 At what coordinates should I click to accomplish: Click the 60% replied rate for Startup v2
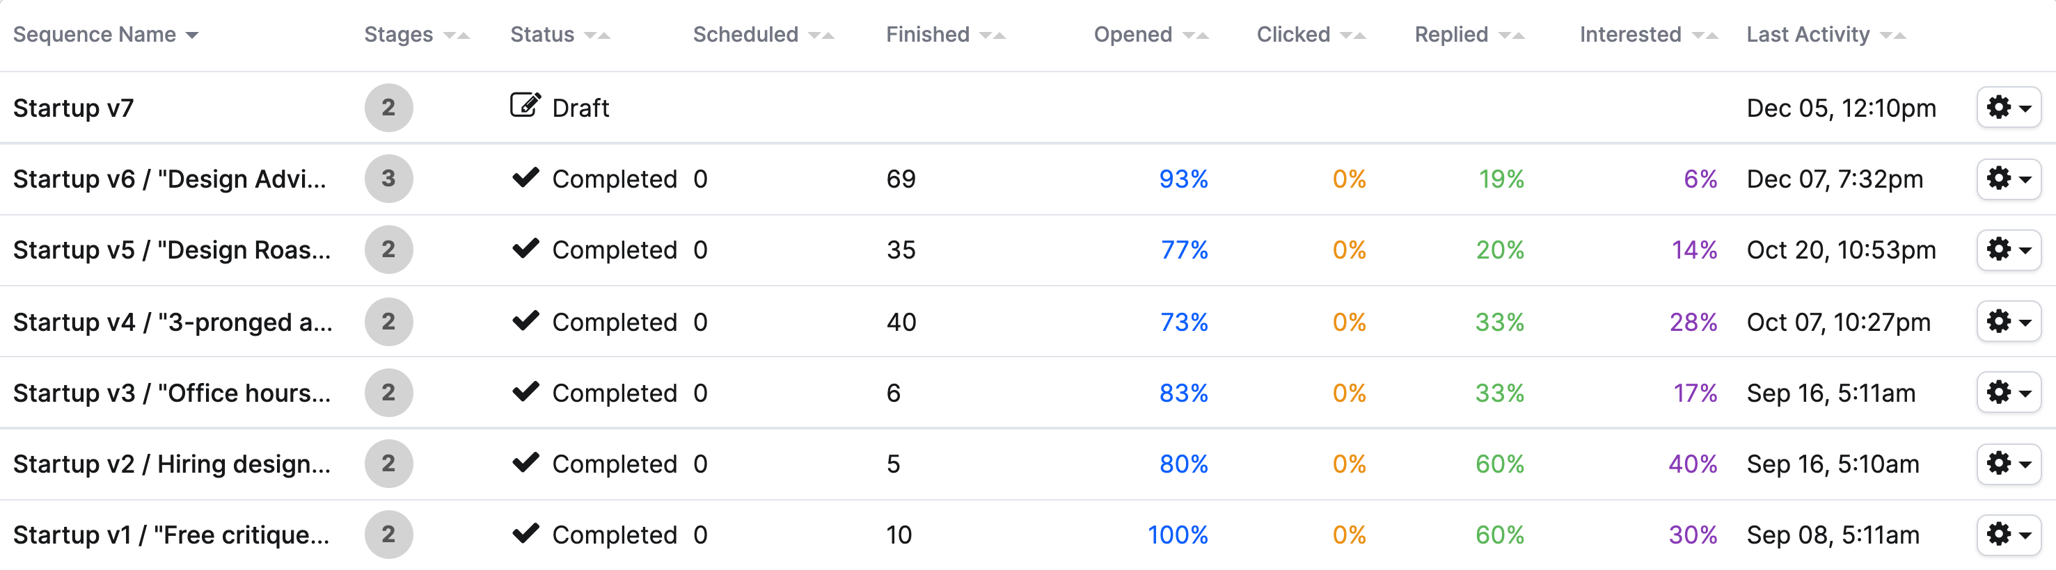[1499, 464]
